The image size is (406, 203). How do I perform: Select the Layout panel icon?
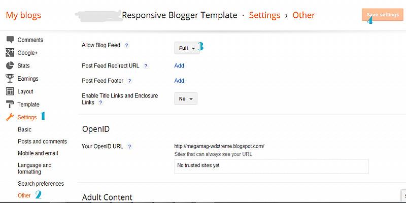tap(9, 91)
